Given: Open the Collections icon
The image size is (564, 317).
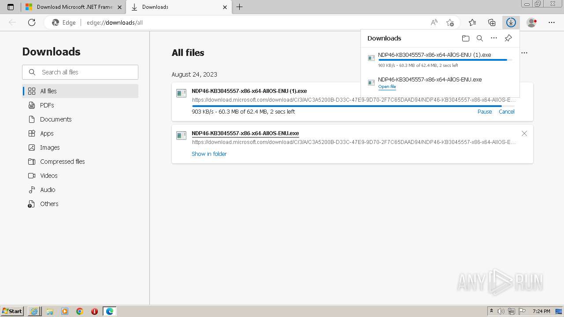Looking at the screenshot, I should point(492,22).
